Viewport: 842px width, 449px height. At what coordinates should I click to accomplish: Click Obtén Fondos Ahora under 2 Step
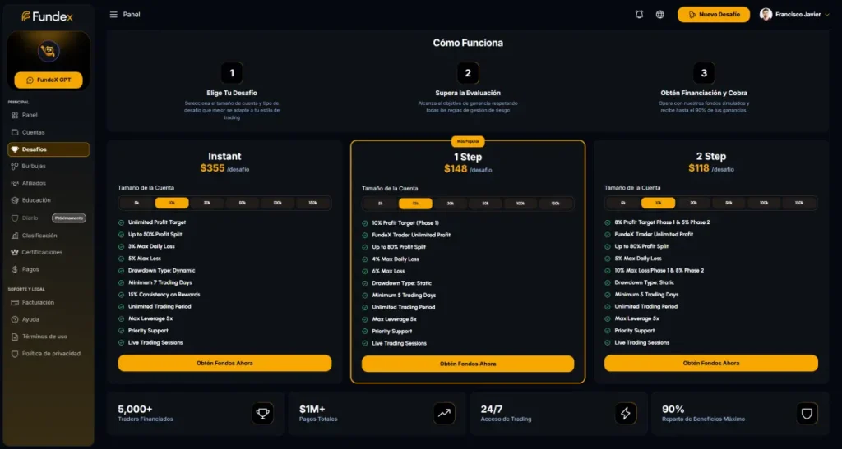(x=711, y=364)
